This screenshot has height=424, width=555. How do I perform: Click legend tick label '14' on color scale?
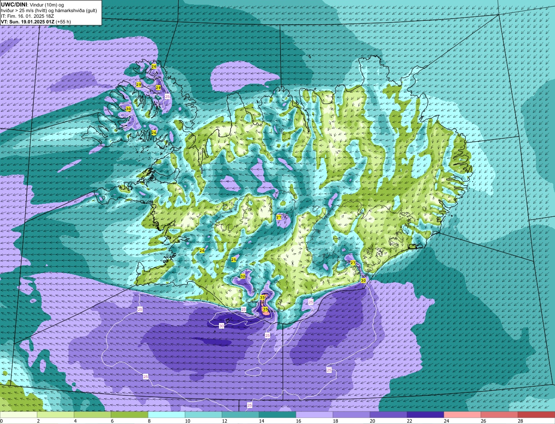click(261, 421)
